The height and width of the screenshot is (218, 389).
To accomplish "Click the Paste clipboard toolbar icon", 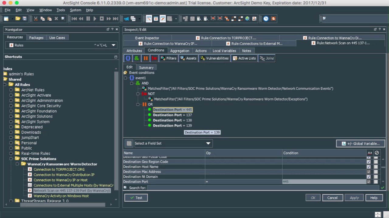I will tap(49, 18).
